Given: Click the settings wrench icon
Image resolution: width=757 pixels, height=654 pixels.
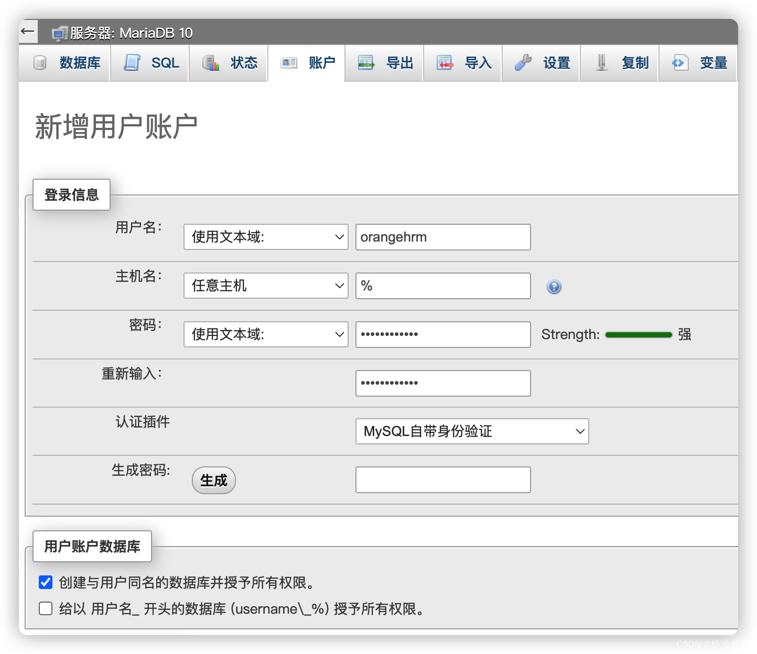Looking at the screenshot, I should 523,63.
